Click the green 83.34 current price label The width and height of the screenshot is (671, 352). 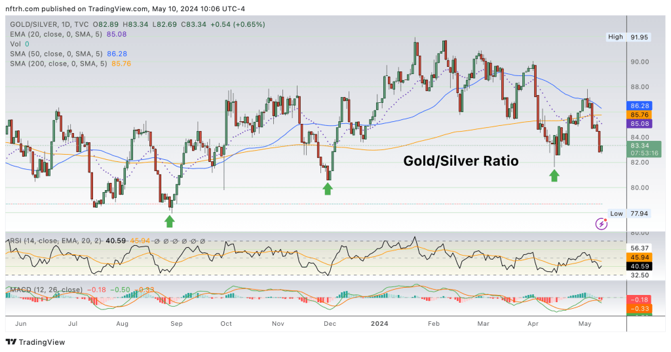(x=640, y=146)
